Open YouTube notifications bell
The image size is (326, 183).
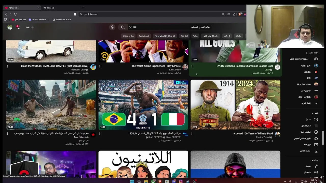pos(18,27)
